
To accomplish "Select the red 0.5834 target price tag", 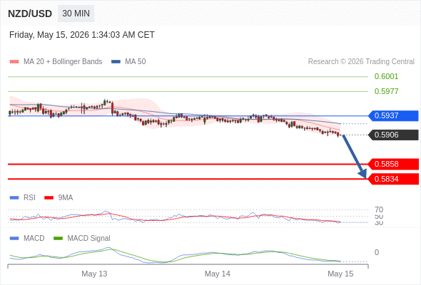I will (x=393, y=179).
